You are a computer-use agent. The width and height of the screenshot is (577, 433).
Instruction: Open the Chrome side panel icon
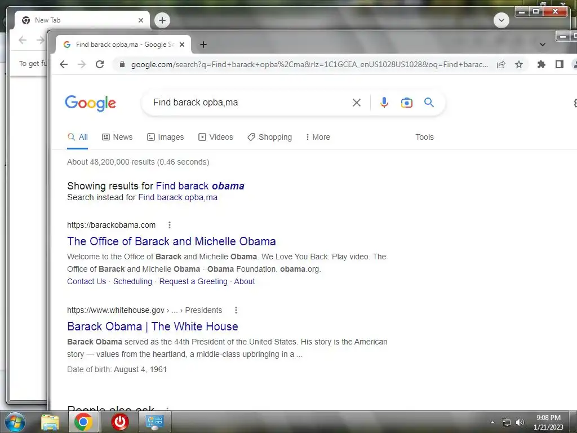[x=560, y=64]
